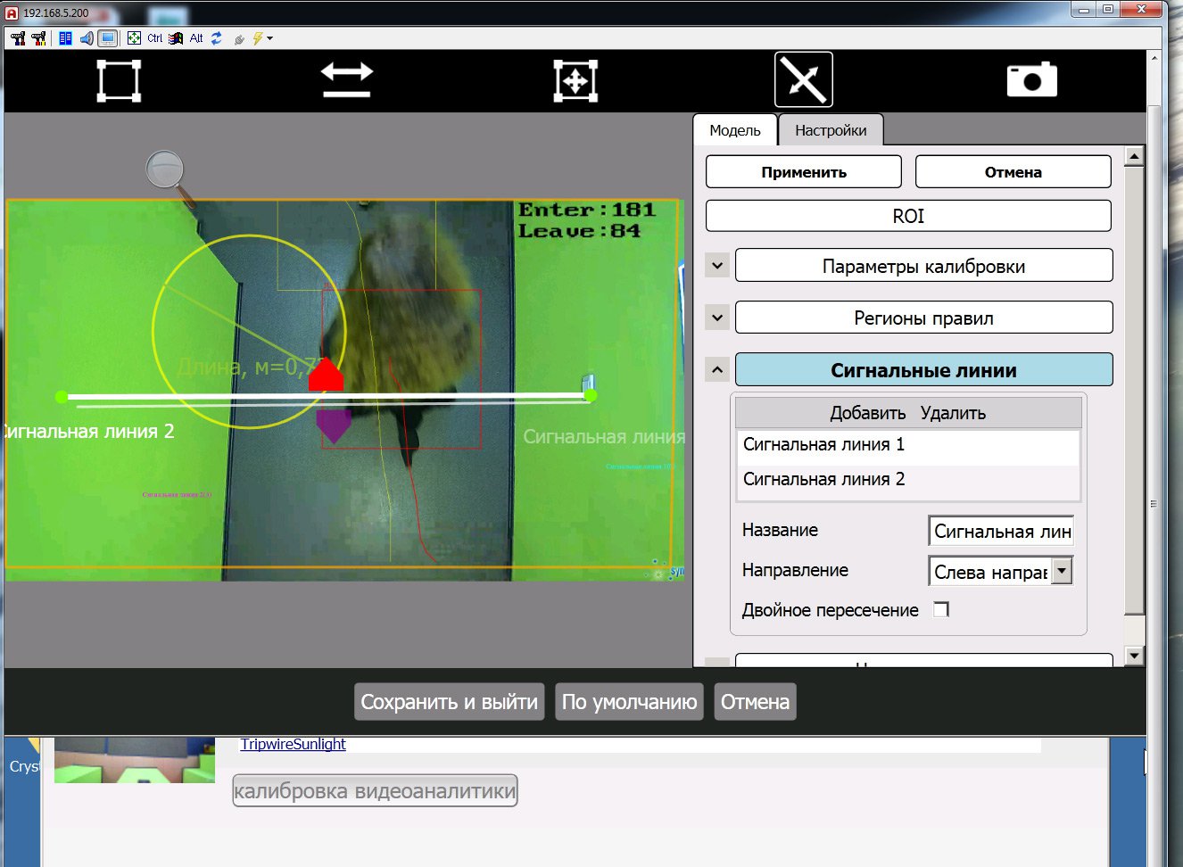This screenshot has width=1183, height=867.
Task: Toggle the Alt key toolbar button
Action: pos(196,38)
